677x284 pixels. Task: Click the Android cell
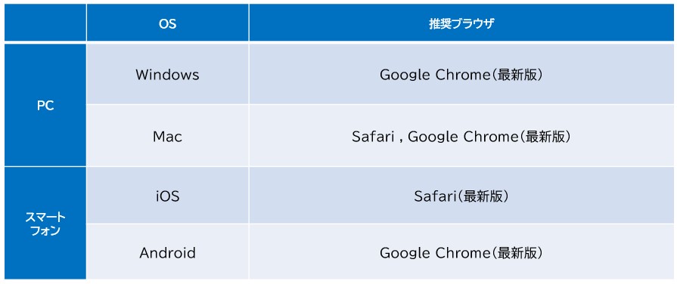pyautogui.click(x=167, y=252)
